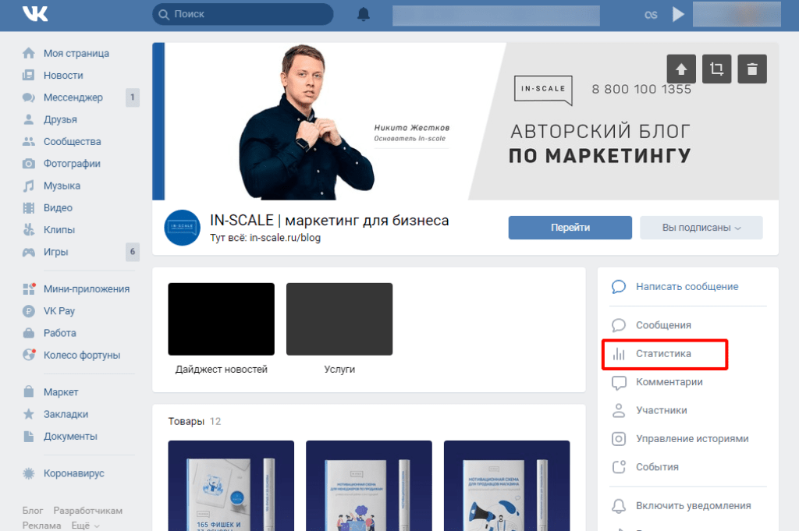Click the Включить уведомления bell icon

619,506
